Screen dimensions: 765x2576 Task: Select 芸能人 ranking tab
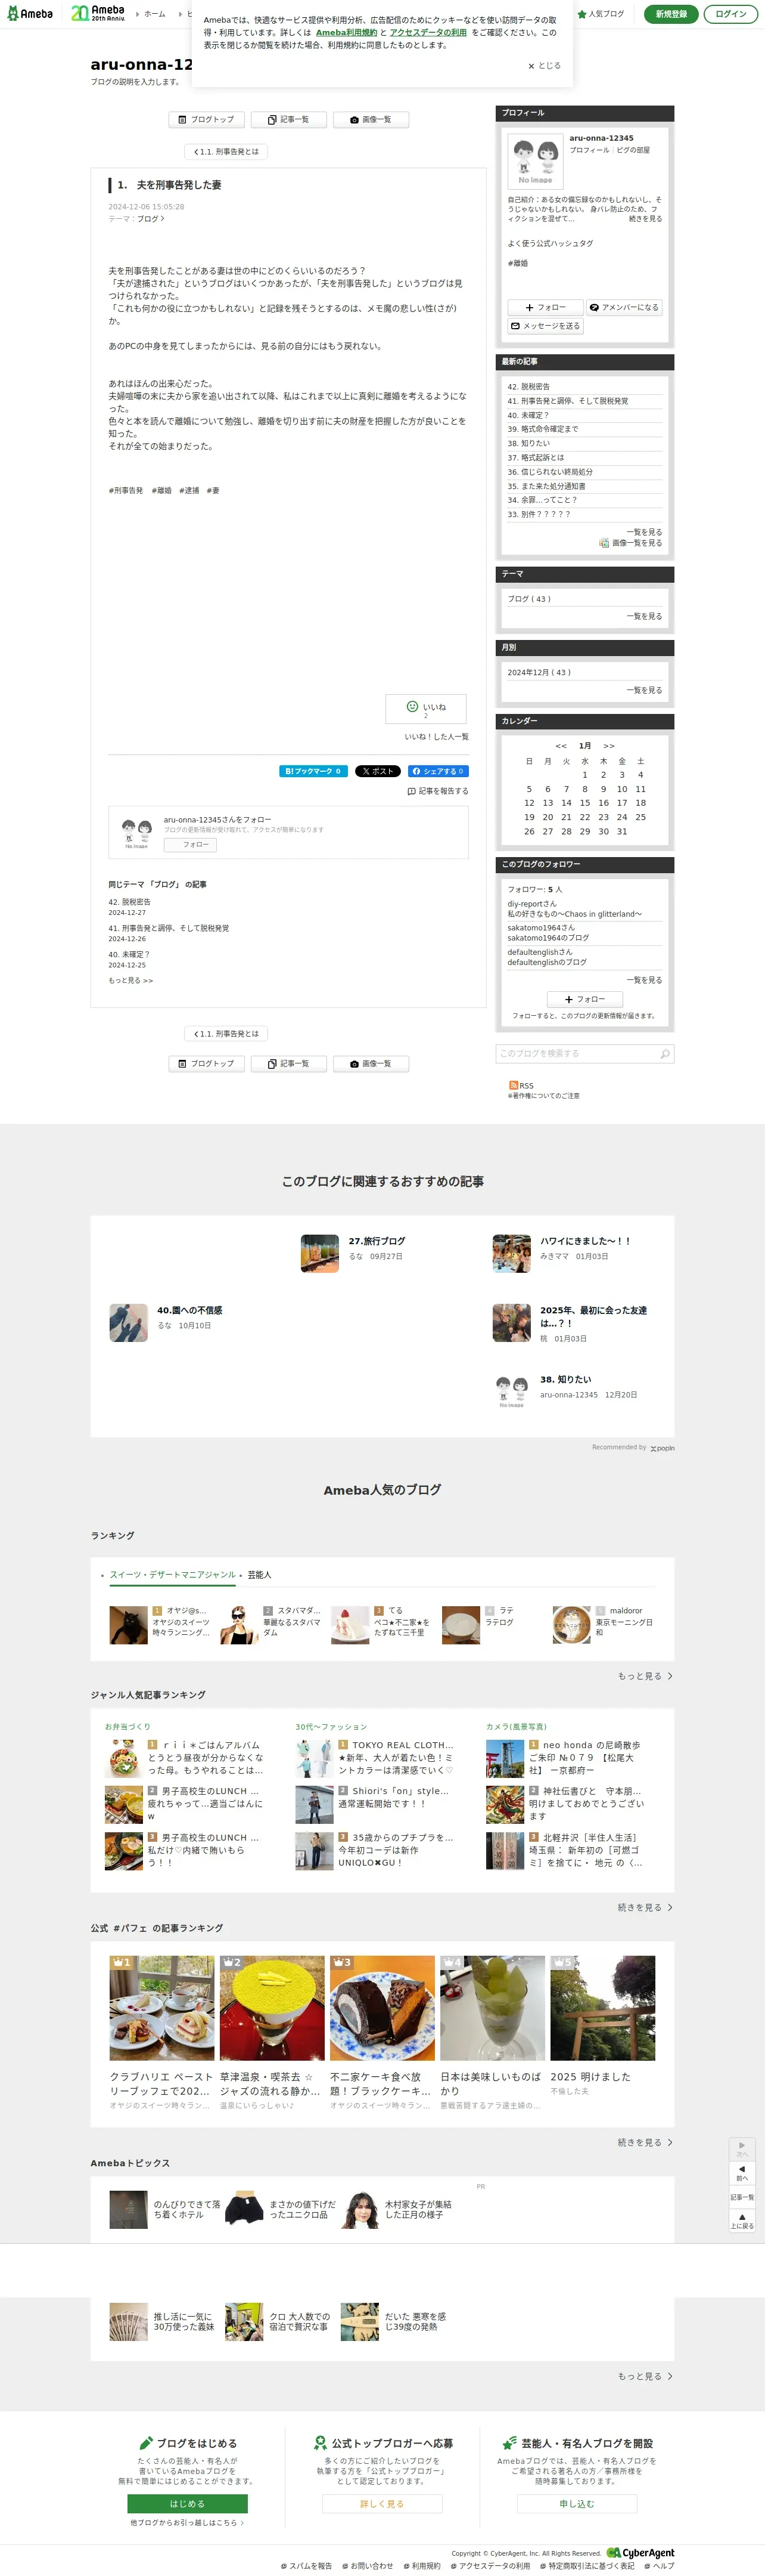point(260,1575)
